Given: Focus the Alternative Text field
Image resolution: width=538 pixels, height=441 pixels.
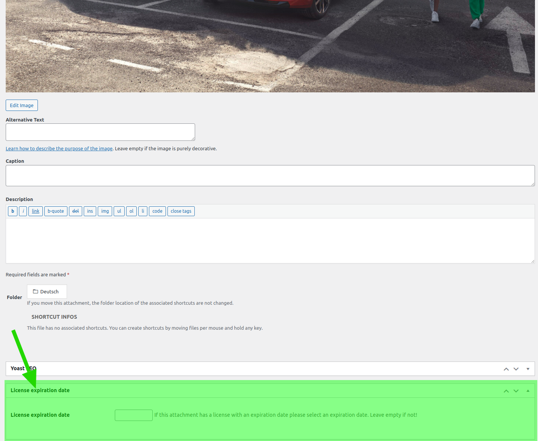Looking at the screenshot, I should point(100,132).
